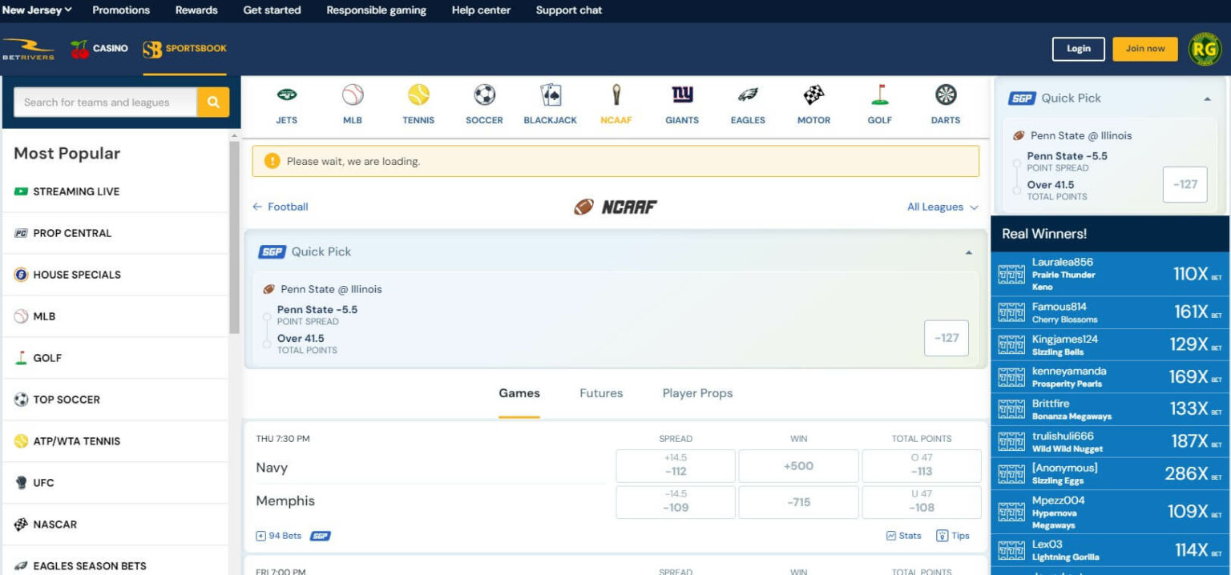Open Responsible gaming in top menu

(376, 10)
